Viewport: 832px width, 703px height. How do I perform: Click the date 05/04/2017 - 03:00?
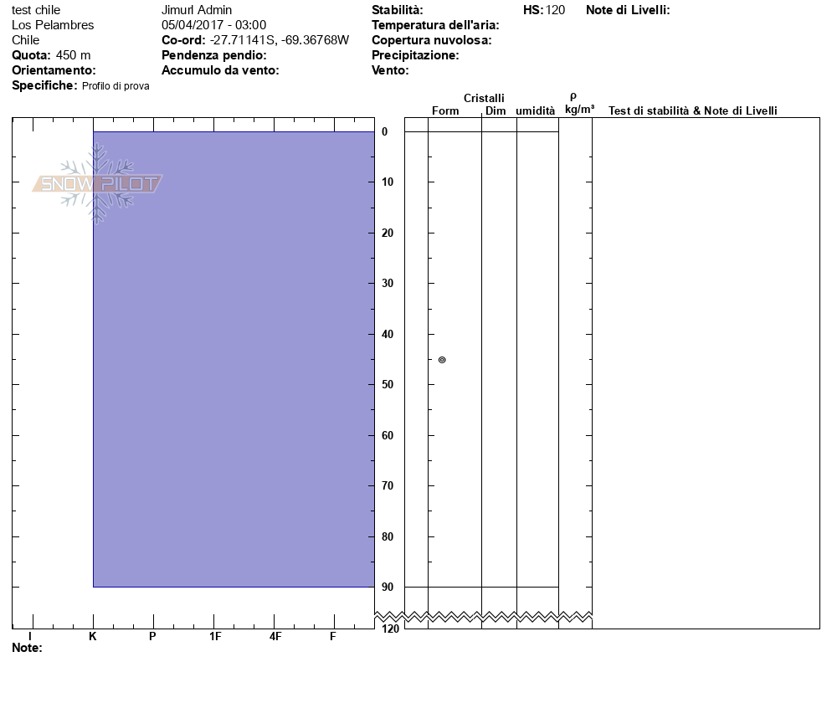pyautogui.click(x=213, y=25)
